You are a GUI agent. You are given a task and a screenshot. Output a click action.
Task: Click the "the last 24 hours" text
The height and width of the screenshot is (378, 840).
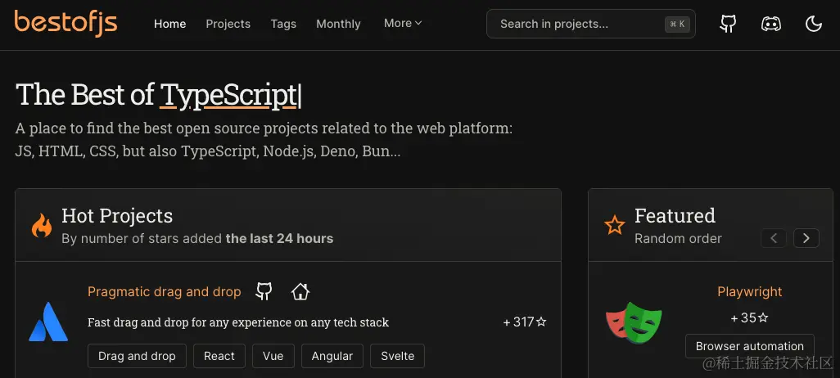coord(279,238)
